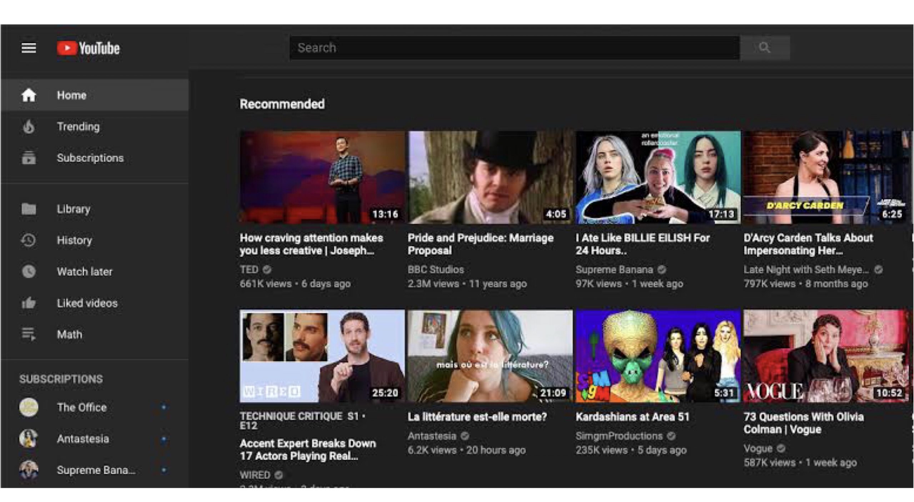Click the Search magnifier icon
Viewport: 914px width, 502px height.
coord(765,48)
